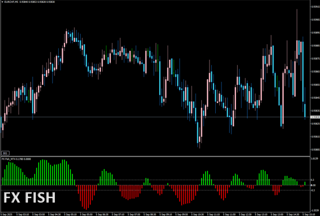320x216 pixels.
Task: Click the 5 Sep 11:10 time label
Action: (x=214, y=214)
